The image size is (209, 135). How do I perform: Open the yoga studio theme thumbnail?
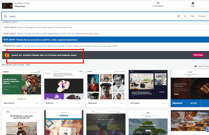coord(21,122)
